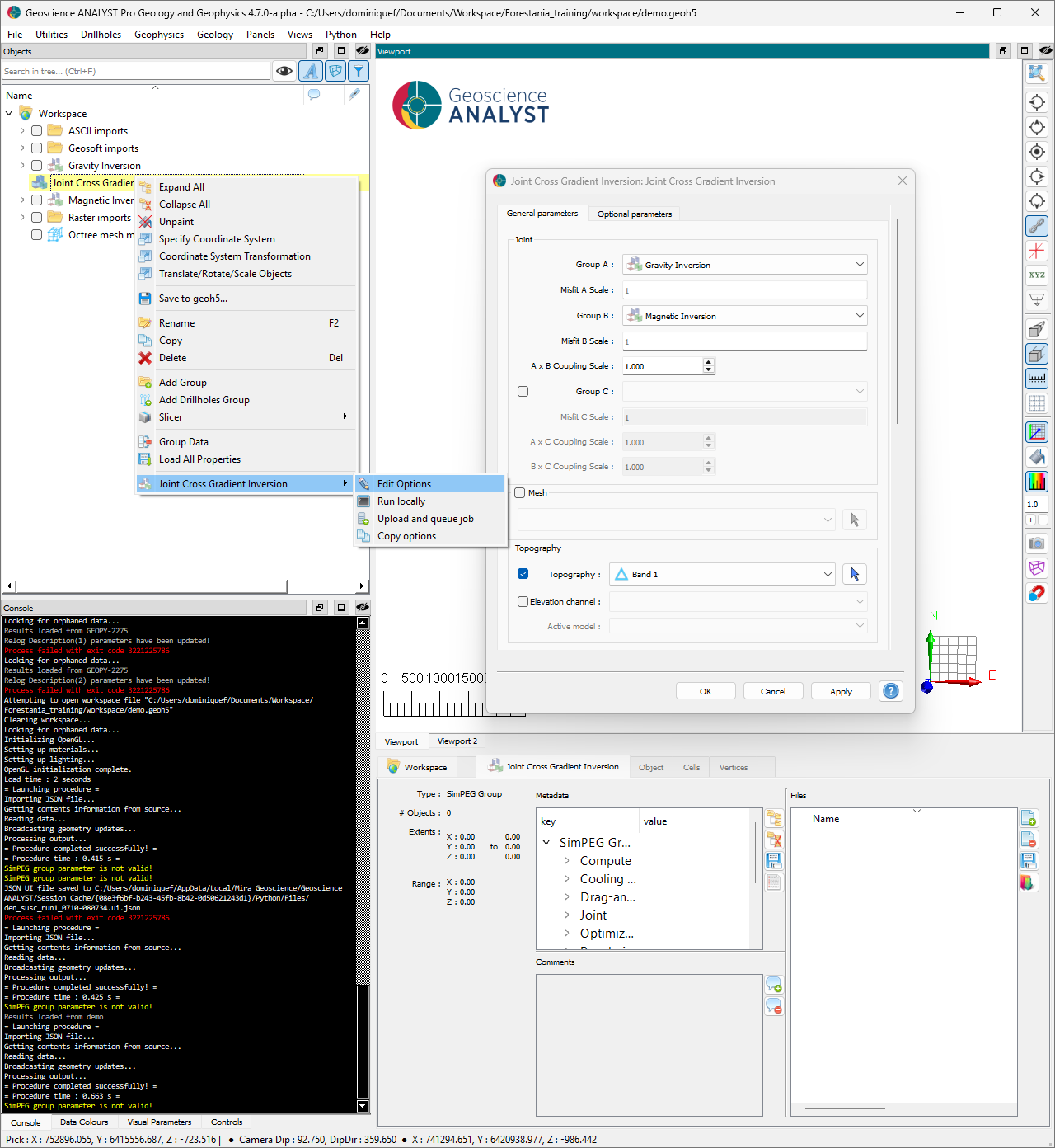The height and width of the screenshot is (1148, 1055).
Task: Click the red-blue magnet icon
Action: 1036,593
